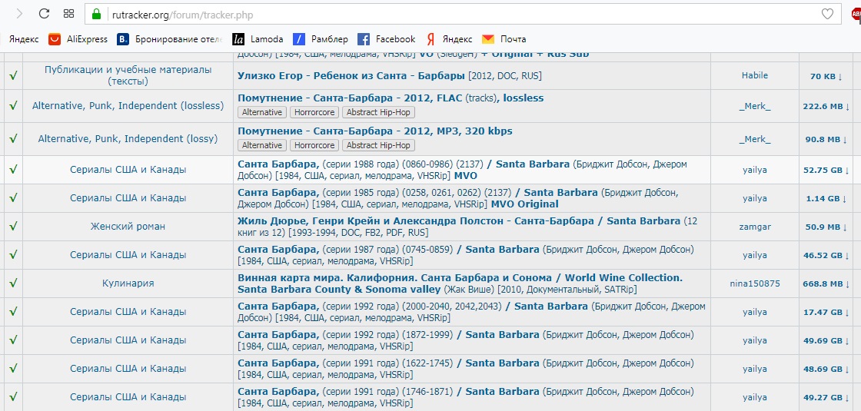Click Horrorcore tag in MP3 320 kbps row

314,145
